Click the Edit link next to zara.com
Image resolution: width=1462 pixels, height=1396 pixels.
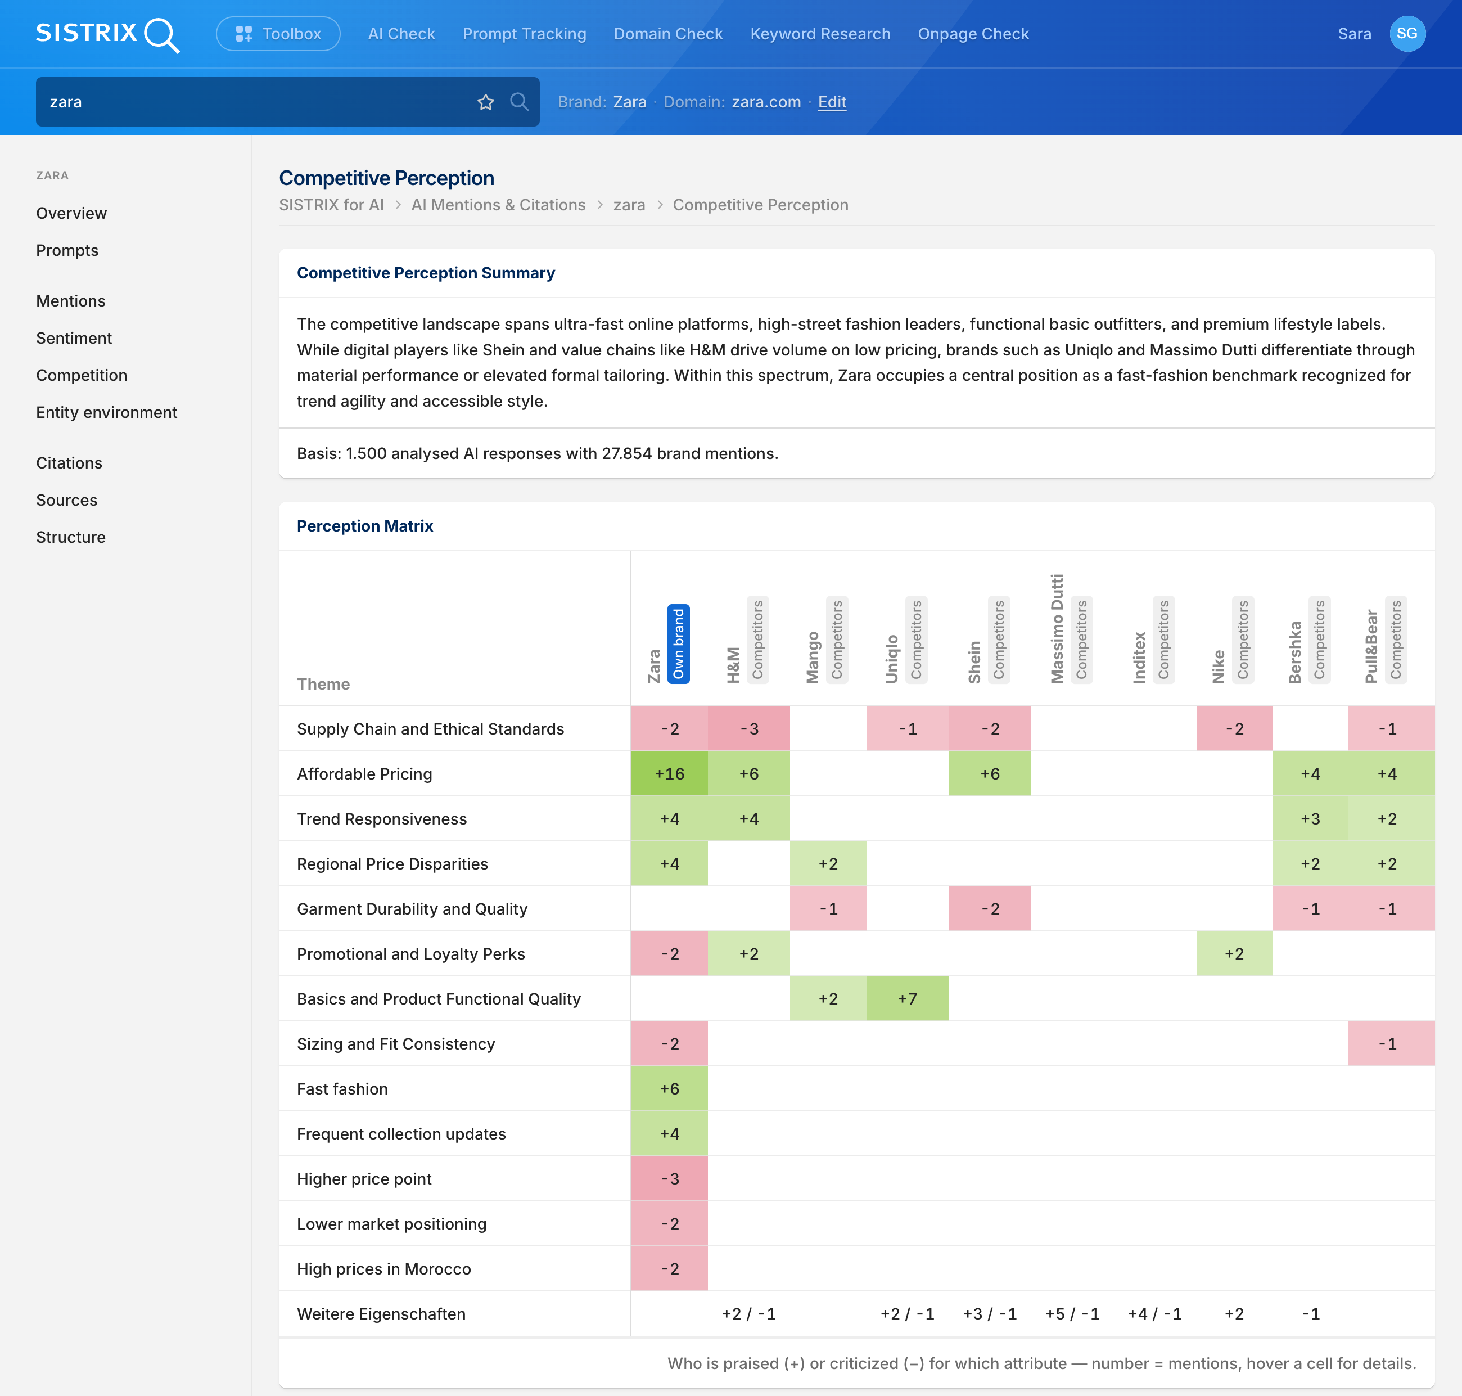[832, 102]
